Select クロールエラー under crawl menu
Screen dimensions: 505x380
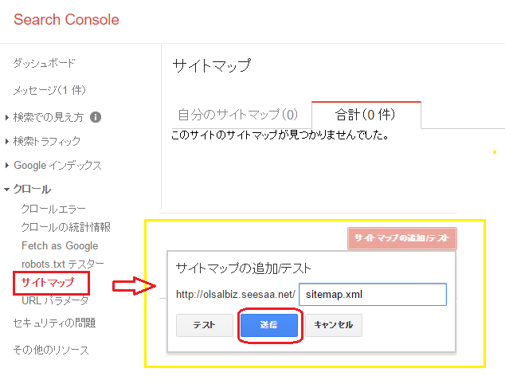pyautogui.click(x=53, y=209)
